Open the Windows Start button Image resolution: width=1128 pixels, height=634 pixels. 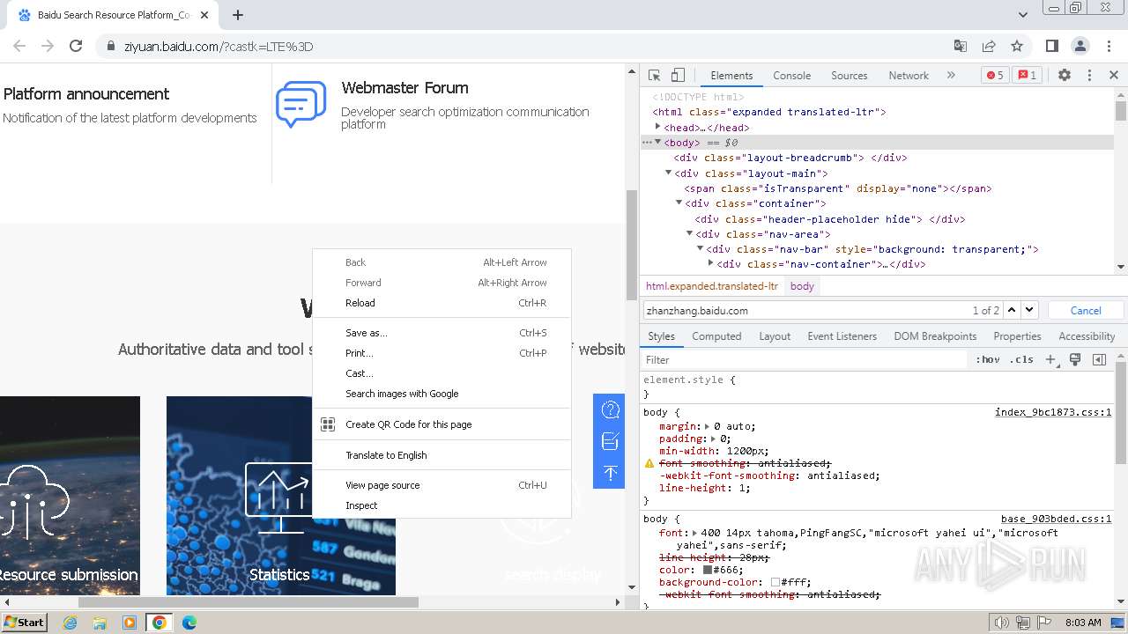[24, 622]
